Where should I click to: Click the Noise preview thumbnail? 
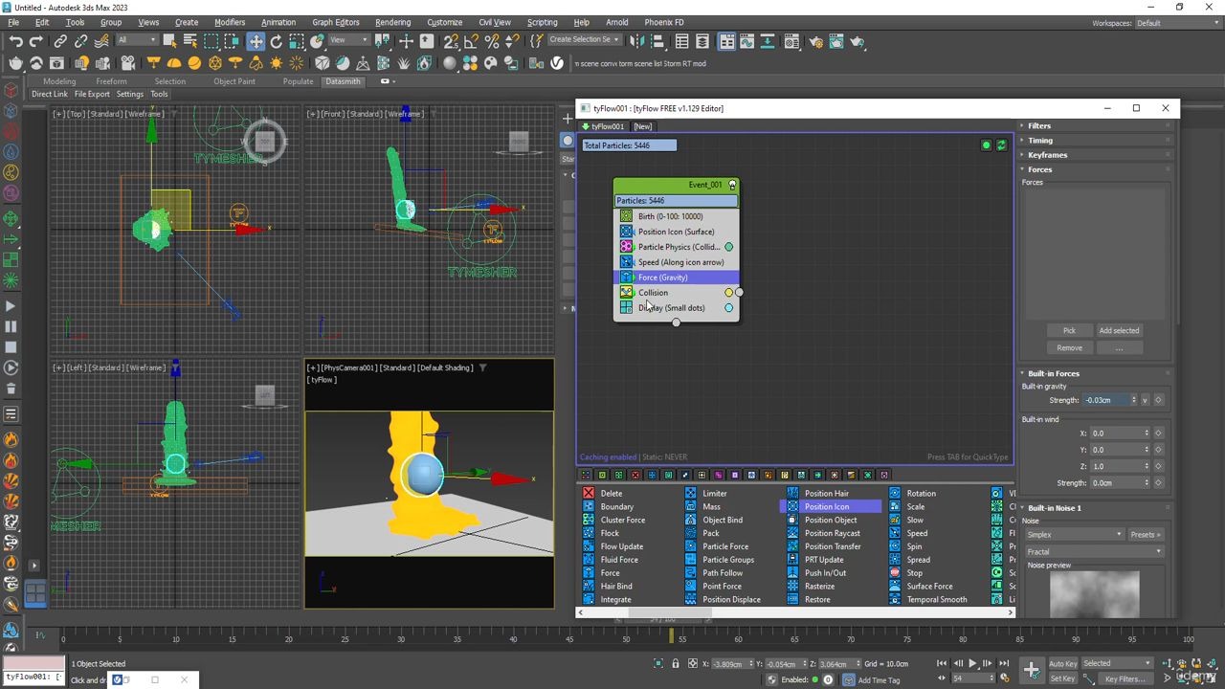1095,594
